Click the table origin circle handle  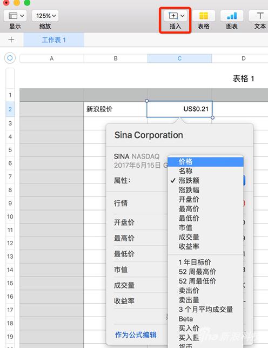click(10, 58)
